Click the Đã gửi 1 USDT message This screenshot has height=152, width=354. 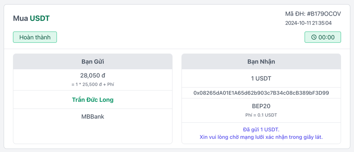pyautogui.click(x=261, y=130)
